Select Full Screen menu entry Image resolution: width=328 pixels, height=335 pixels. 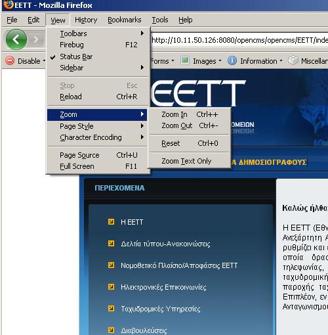tap(98, 166)
